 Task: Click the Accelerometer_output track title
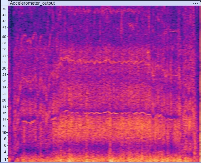point(33,3)
